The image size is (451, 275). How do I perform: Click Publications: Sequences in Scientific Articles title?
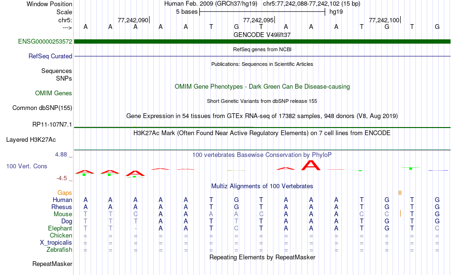tap(262, 64)
